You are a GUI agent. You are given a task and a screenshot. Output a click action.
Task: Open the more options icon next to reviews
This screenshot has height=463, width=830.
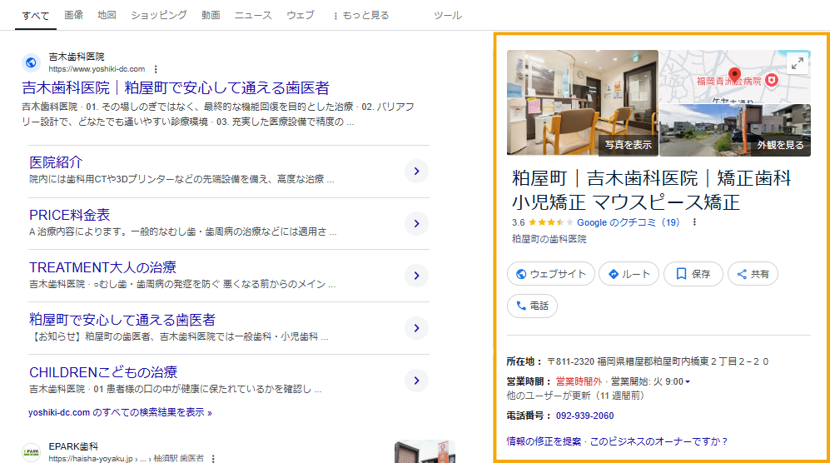coord(694,222)
